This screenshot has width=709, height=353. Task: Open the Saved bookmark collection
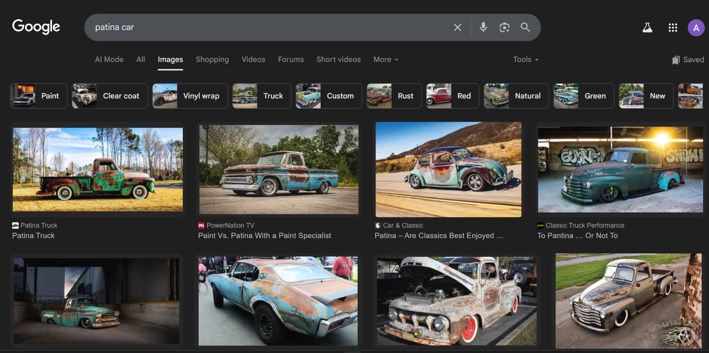click(688, 60)
